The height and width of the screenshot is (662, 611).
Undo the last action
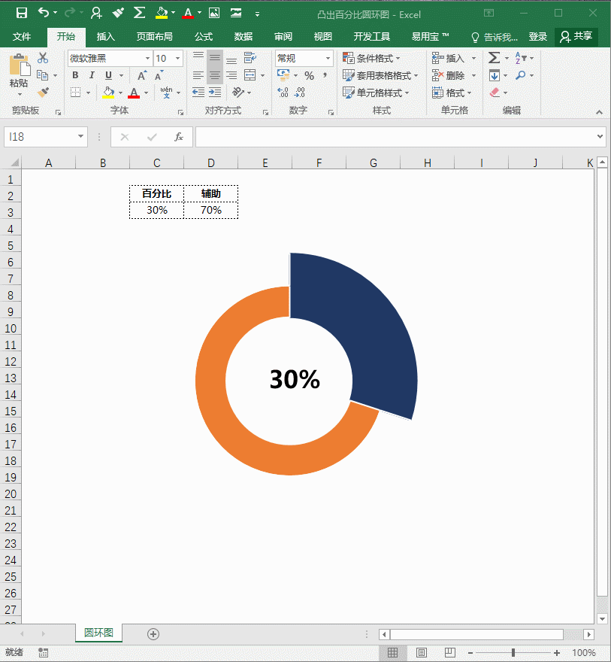[44, 13]
